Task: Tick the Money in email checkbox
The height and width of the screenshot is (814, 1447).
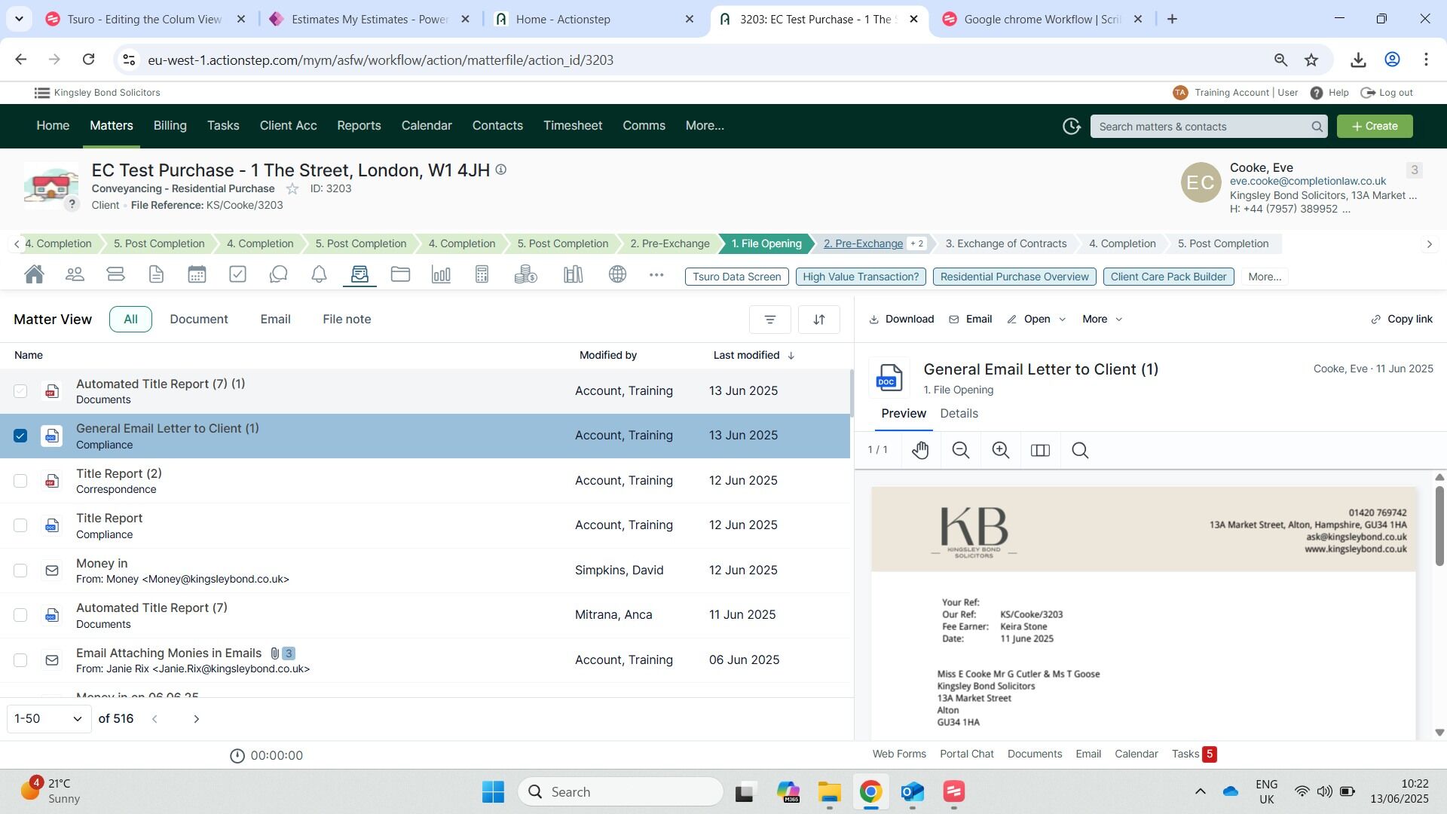Action: (20, 571)
